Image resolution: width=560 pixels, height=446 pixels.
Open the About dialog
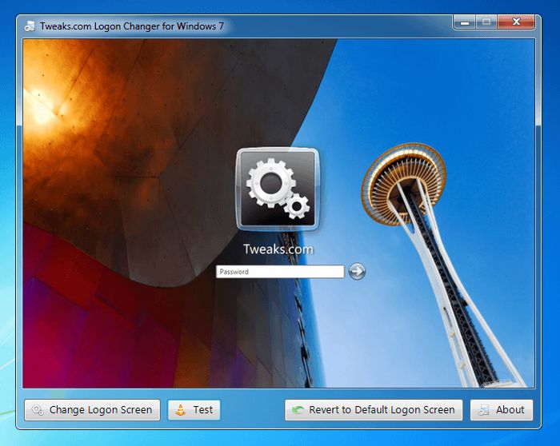[x=502, y=410]
